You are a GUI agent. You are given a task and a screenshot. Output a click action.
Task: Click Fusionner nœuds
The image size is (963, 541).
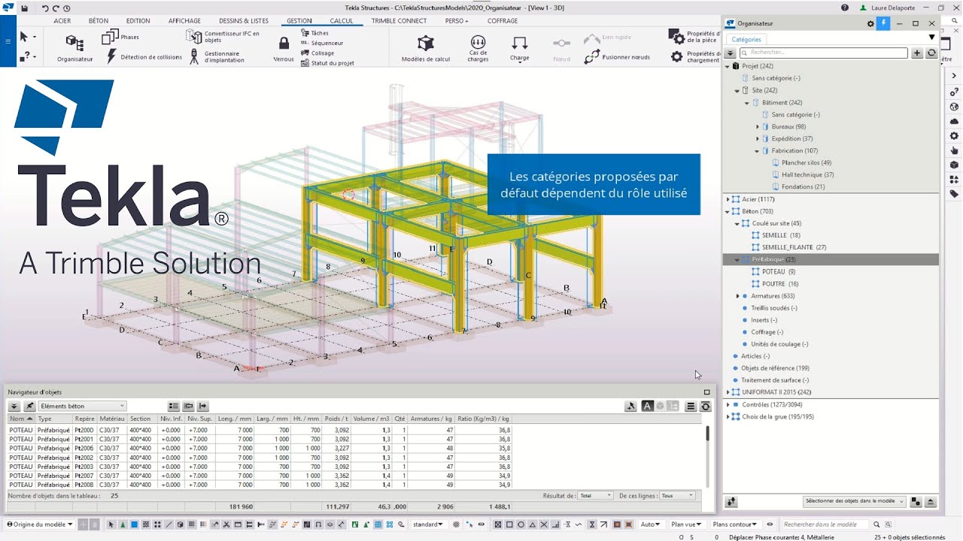click(616, 57)
